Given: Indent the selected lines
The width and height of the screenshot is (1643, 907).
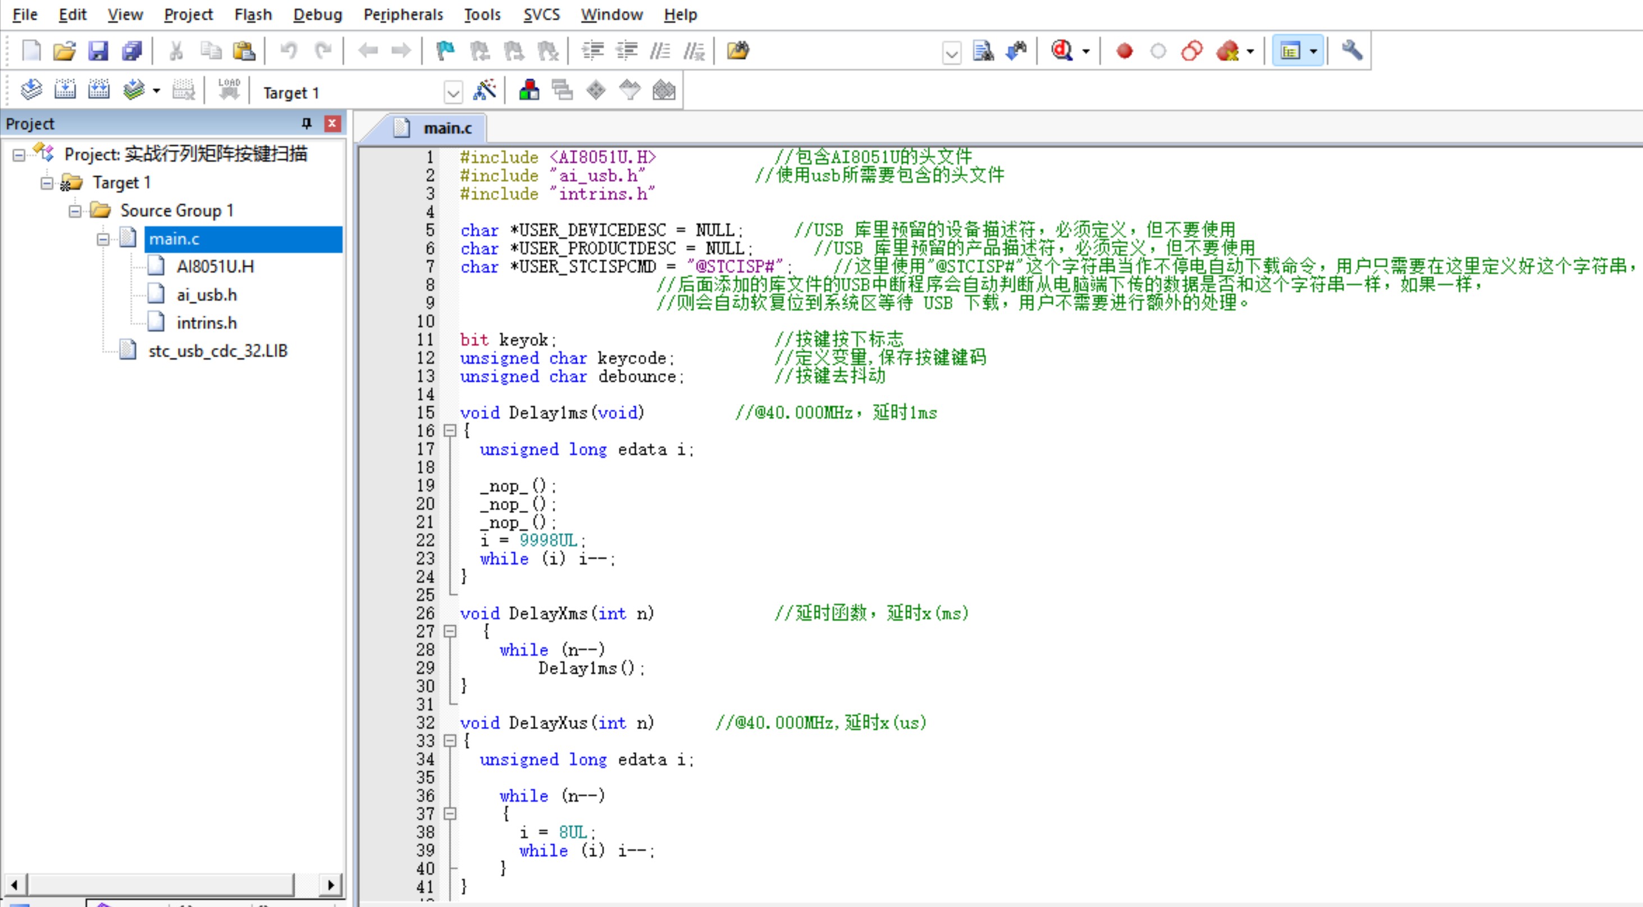Looking at the screenshot, I should tap(593, 51).
